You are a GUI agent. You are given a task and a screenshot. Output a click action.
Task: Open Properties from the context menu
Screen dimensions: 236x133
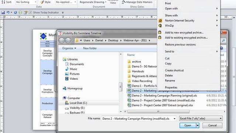coord(171,88)
